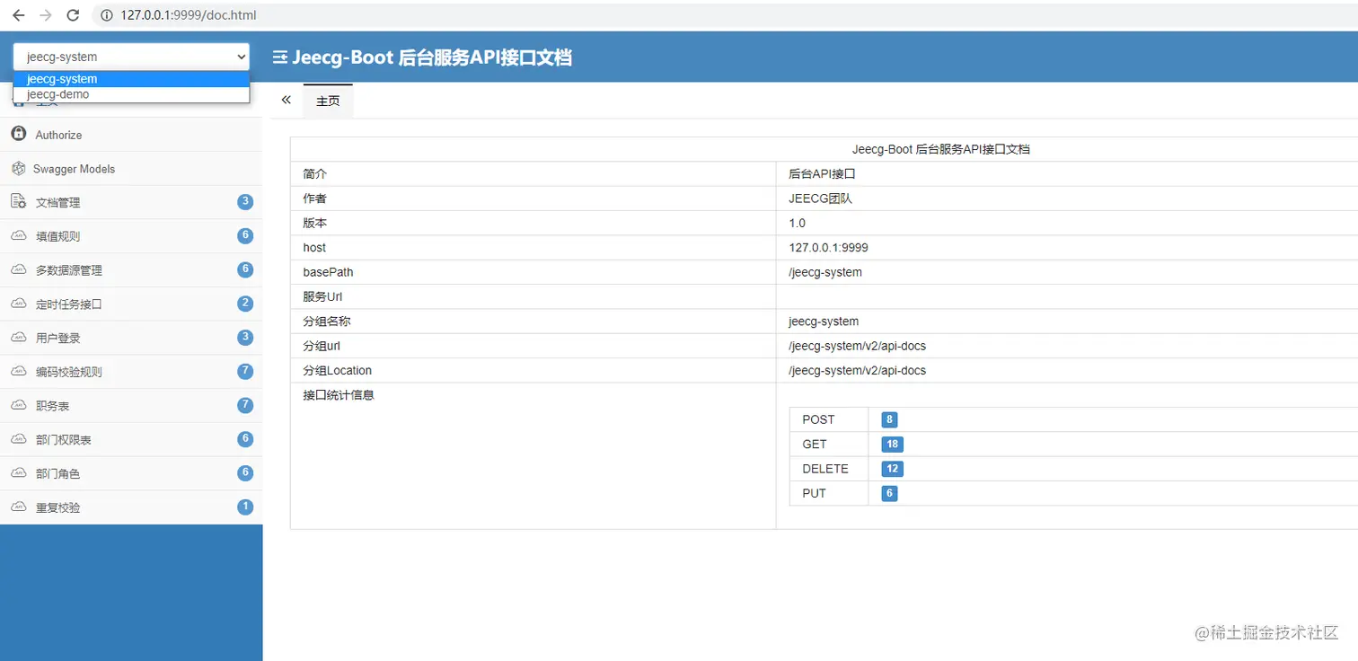Click the GET method label
Image resolution: width=1358 pixels, height=661 pixels.
815,444
